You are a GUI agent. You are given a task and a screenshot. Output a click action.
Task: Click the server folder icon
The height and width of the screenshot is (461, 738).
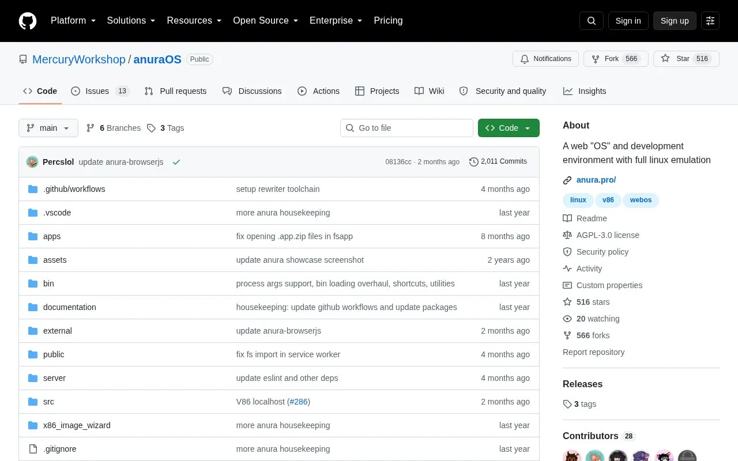[33, 378]
